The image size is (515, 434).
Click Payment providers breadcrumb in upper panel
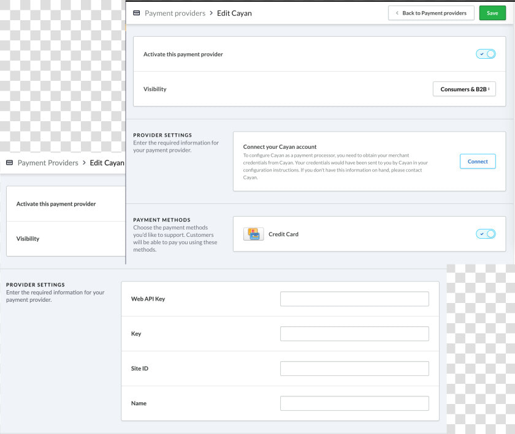click(175, 13)
